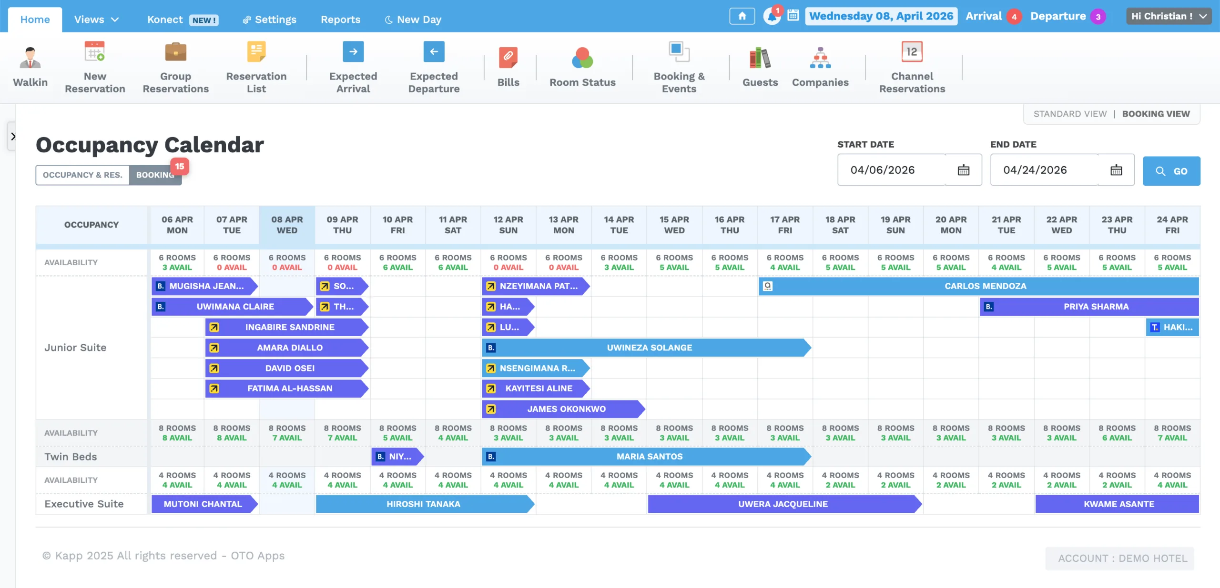This screenshot has height=588, width=1220.
Task: Switch to Standard View
Action: pyautogui.click(x=1070, y=114)
